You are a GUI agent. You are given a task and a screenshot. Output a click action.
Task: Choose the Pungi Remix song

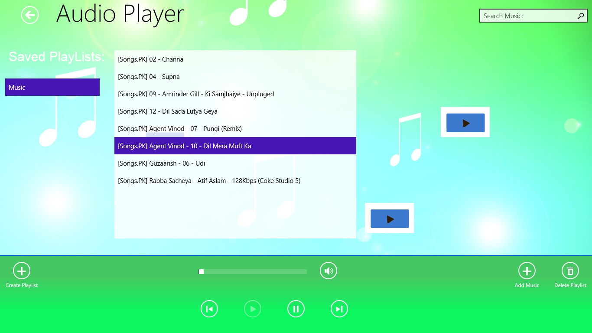pos(180,128)
